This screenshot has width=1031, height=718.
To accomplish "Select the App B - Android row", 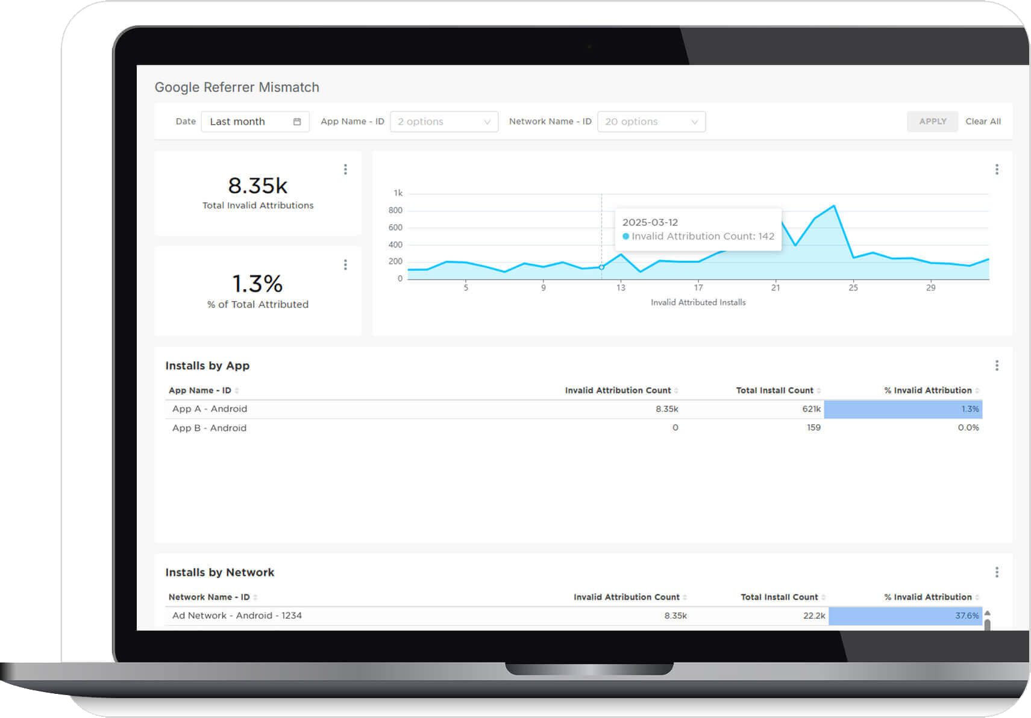I will coord(210,428).
